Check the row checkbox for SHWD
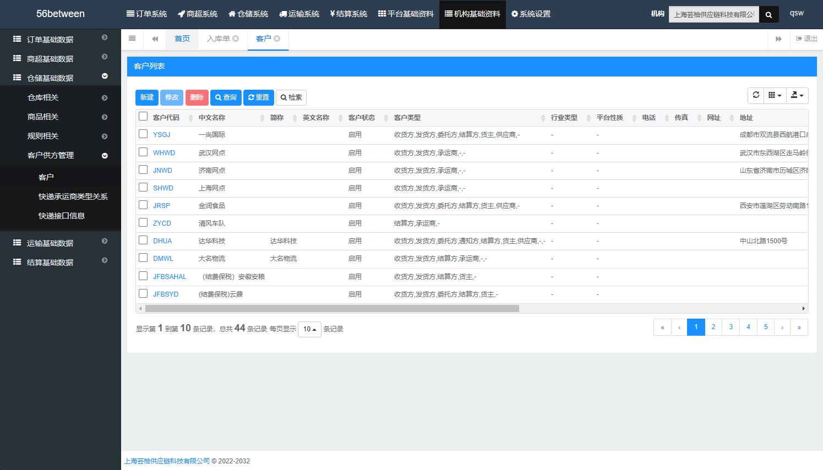Screen dimensions: 823x470 pos(143,187)
